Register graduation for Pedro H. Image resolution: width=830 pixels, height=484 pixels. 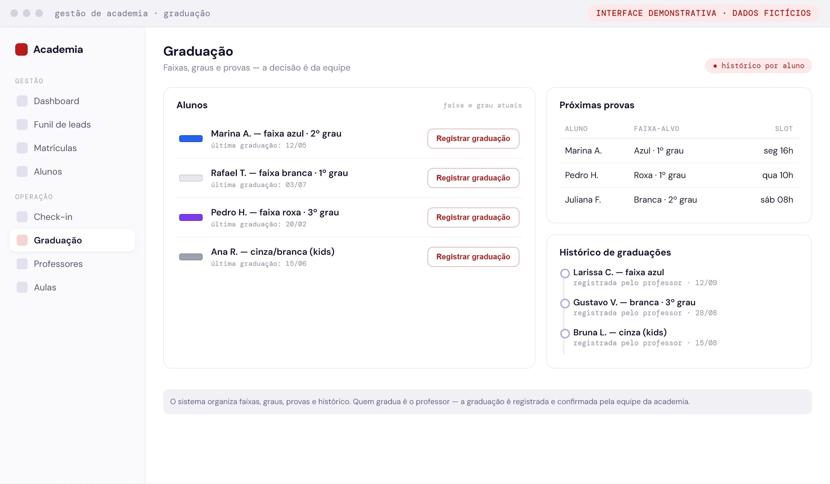coord(473,217)
